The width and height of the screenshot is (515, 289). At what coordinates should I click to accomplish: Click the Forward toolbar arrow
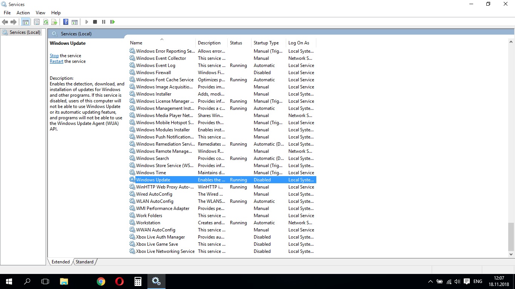14,22
